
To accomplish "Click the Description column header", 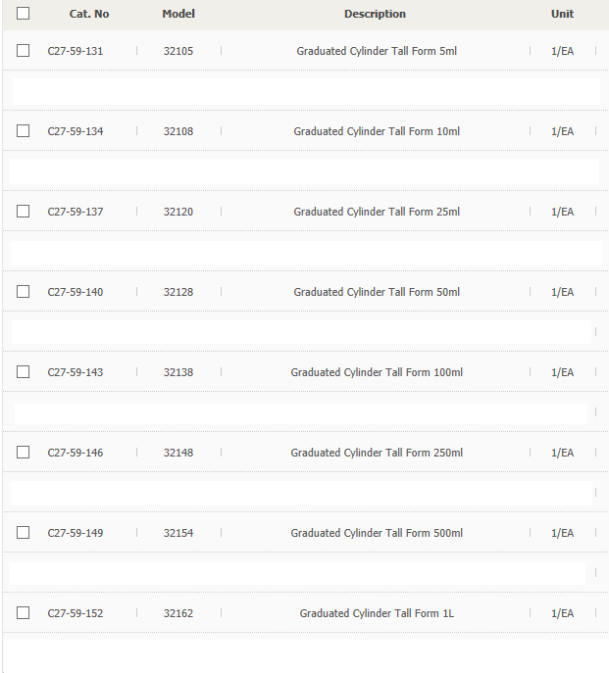I will [375, 14].
